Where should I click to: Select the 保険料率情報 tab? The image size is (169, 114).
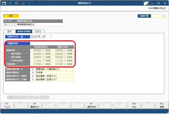point(24,31)
